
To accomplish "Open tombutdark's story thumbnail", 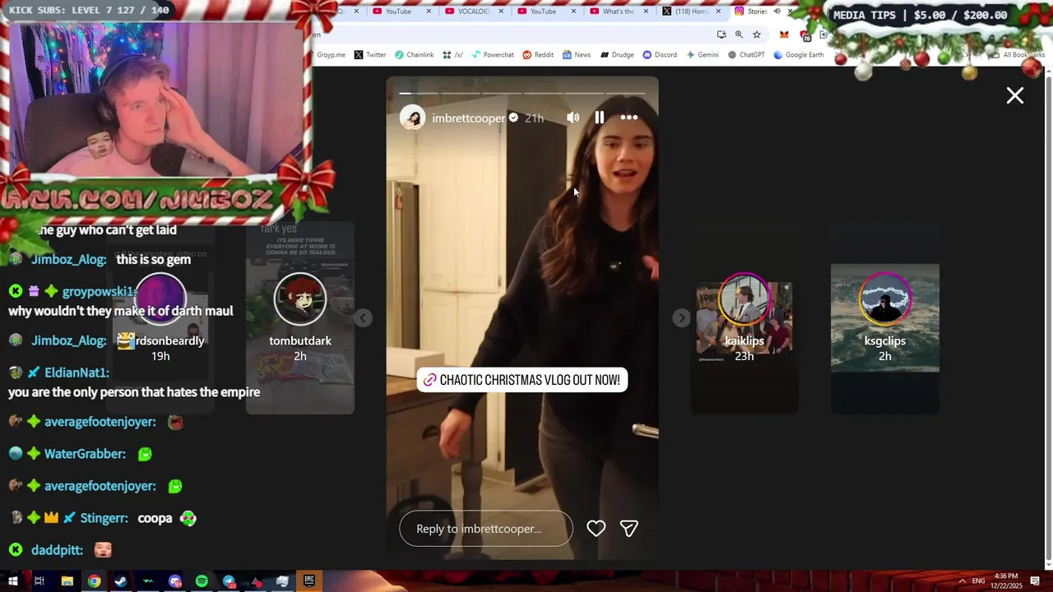I will [x=300, y=318].
